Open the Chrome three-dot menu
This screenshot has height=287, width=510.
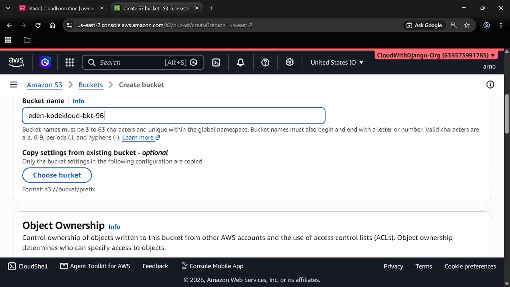coord(501,25)
